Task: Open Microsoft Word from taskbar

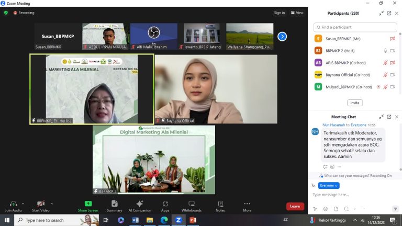Action: click(x=135, y=220)
